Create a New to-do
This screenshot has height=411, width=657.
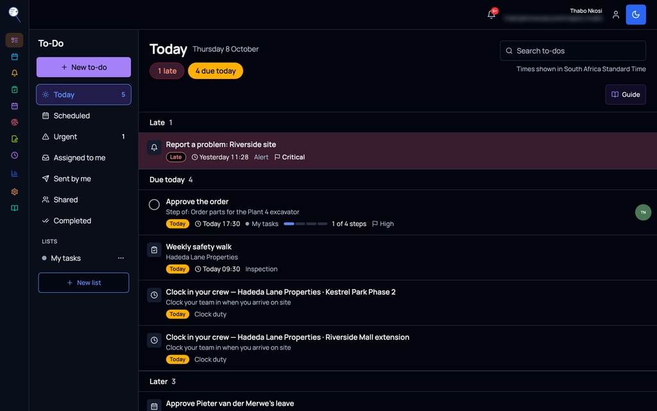[x=84, y=67]
